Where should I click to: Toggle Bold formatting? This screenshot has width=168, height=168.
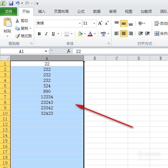39,34
